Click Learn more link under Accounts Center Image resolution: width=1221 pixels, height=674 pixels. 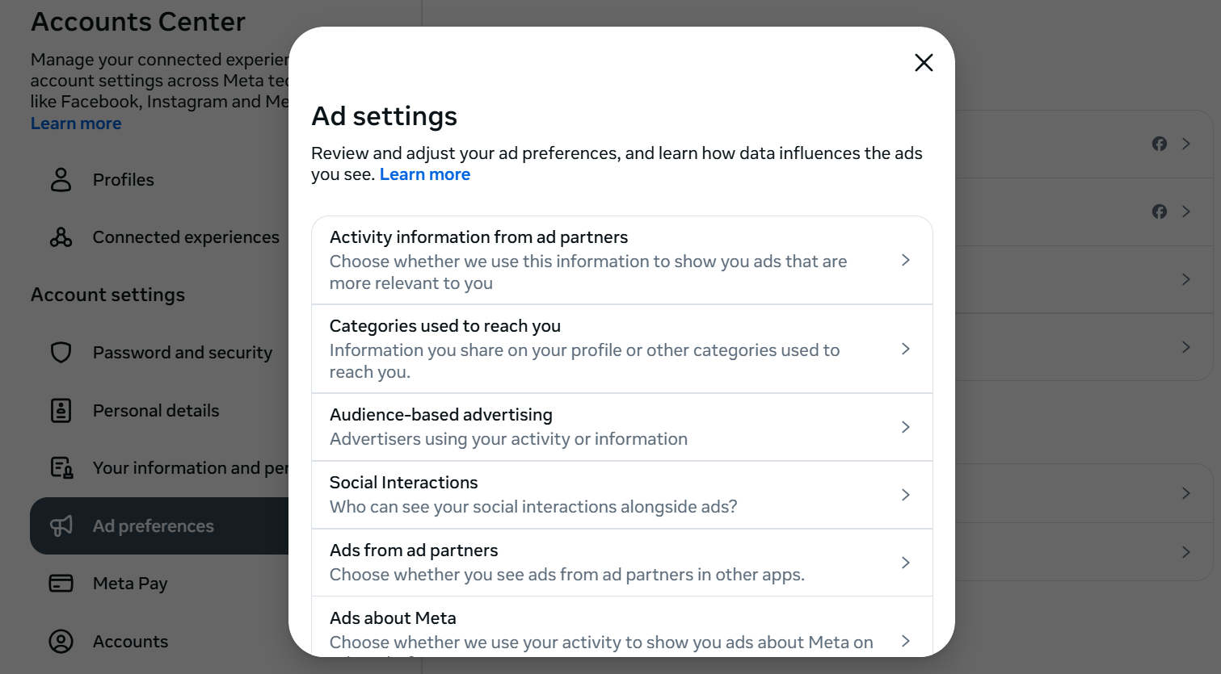tap(76, 123)
